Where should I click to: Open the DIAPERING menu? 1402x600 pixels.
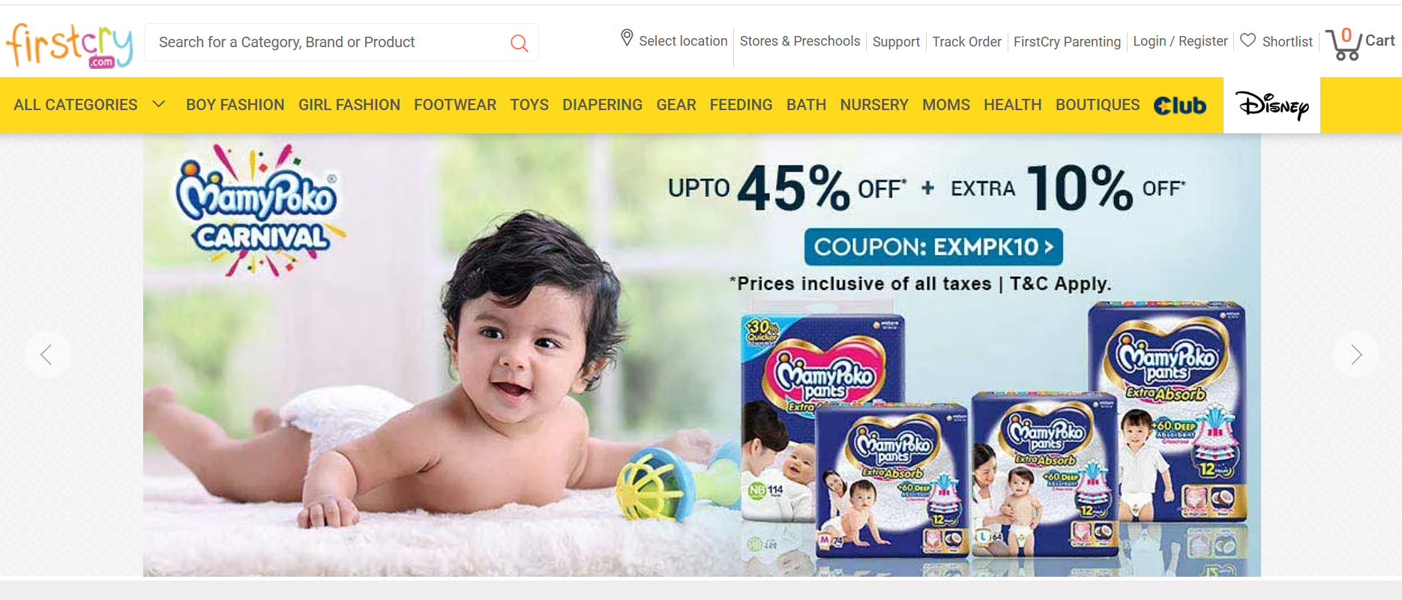pyautogui.click(x=602, y=105)
